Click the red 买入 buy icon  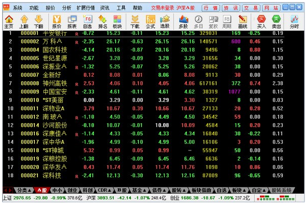[262, 22]
